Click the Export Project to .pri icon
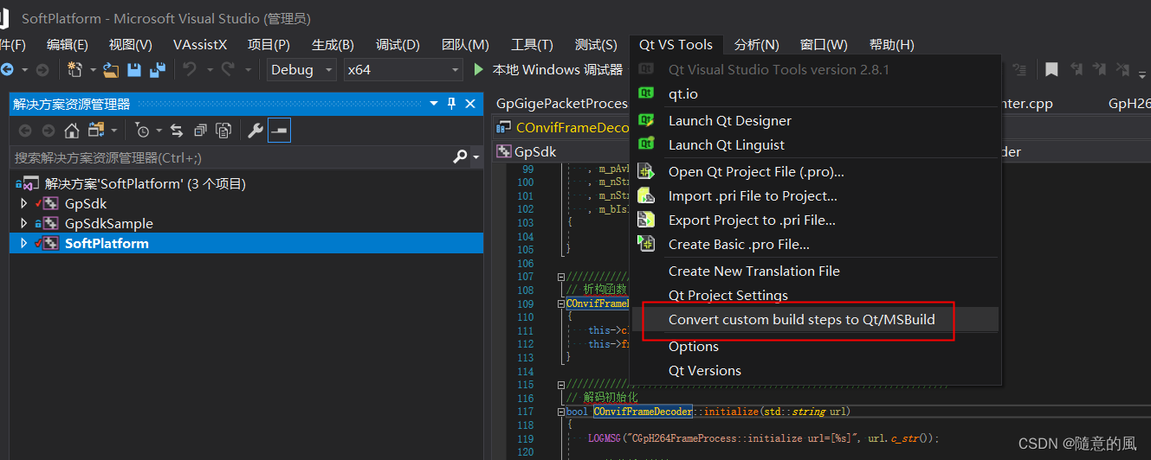The height and width of the screenshot is (460, 1151). point(646,220)
